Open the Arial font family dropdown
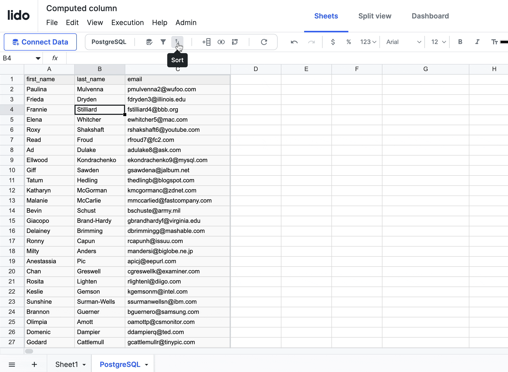This screenshot has height=372, width=508. (x=403, y=42)
